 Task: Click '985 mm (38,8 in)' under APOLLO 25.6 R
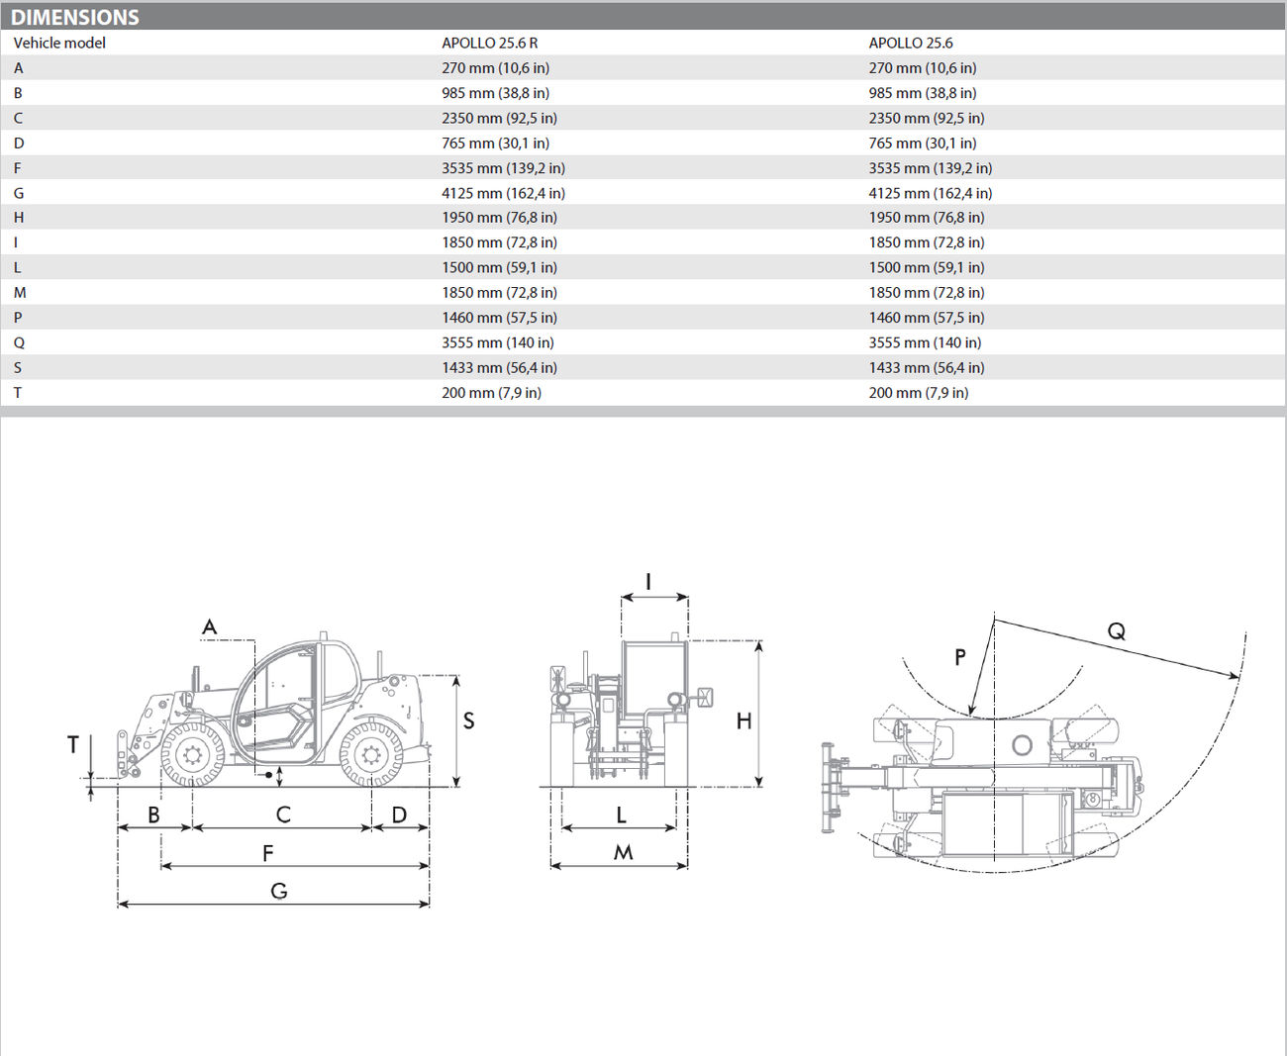coord(496,93)
